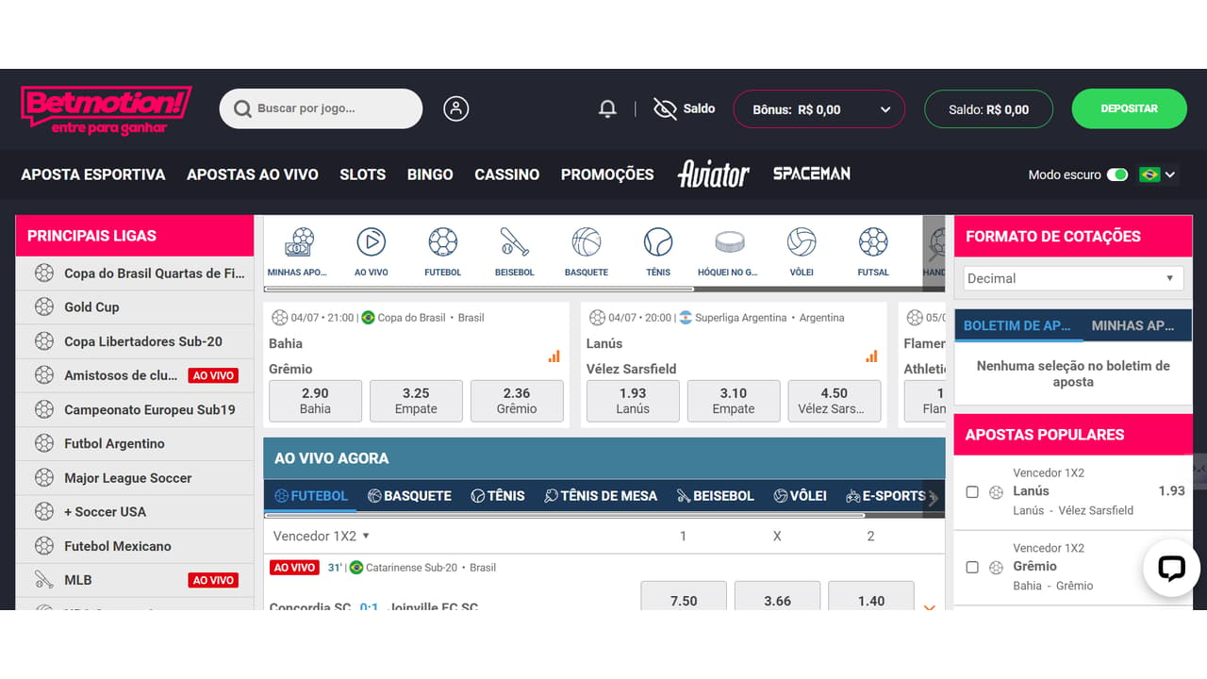Go to Bingo menu item
The width and height of the screenshot is (1207, 679).
(x=430, y=174)
